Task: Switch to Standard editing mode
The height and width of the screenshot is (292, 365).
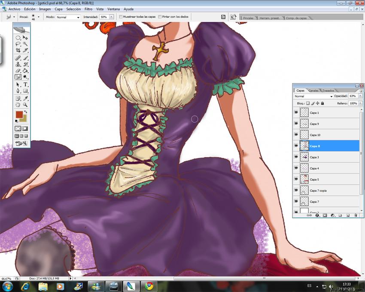Action: 18,128
